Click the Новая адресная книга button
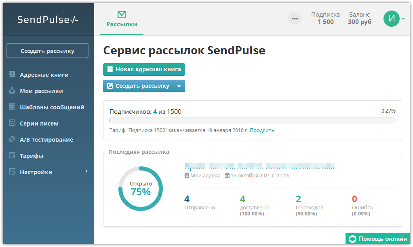 [x=144, y=69]
